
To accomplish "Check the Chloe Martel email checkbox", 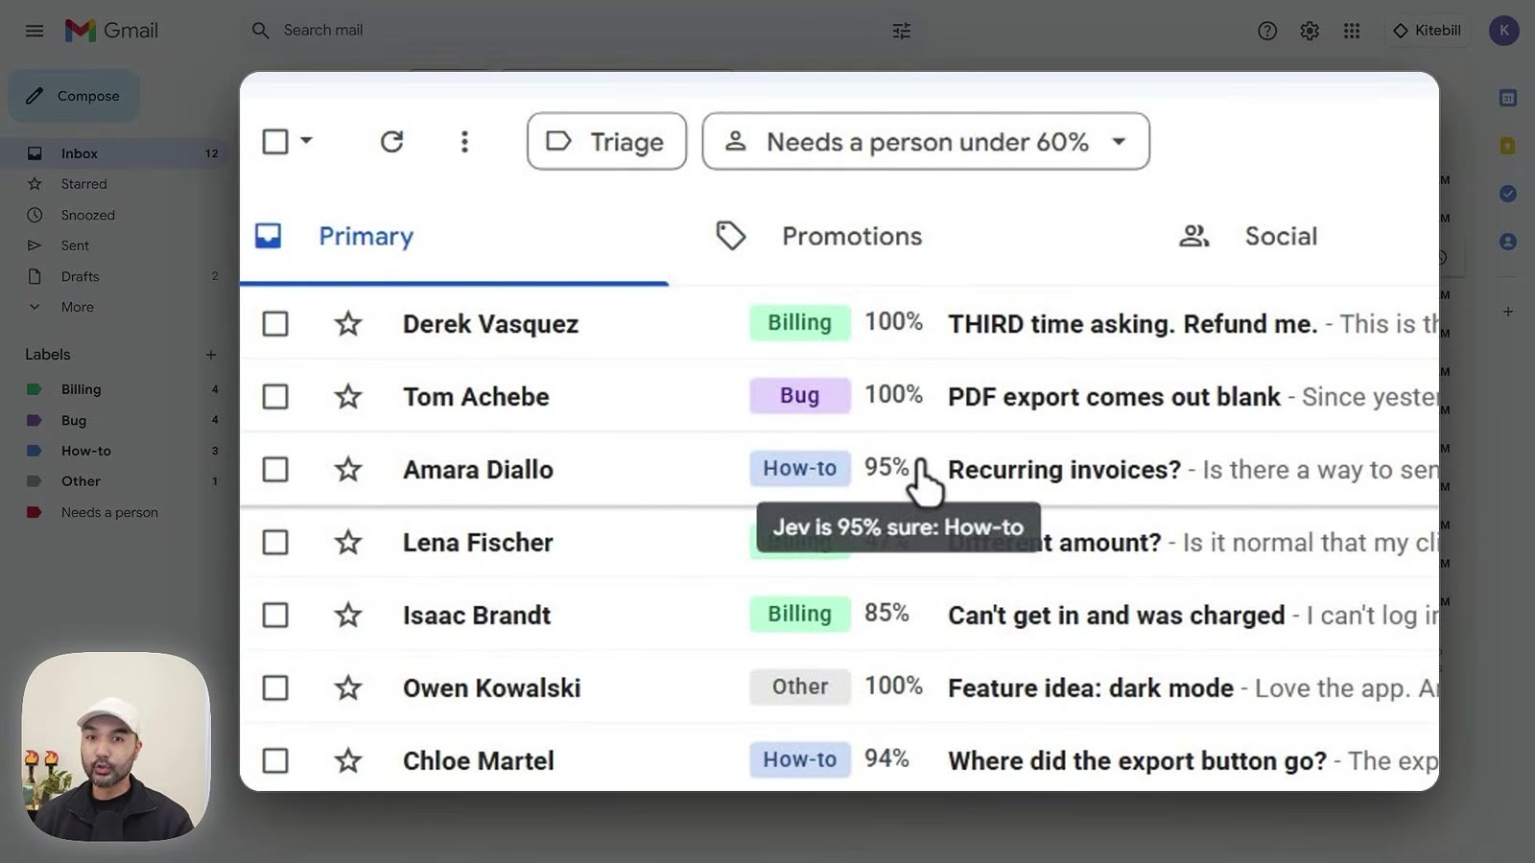I will tap(275, 760).
